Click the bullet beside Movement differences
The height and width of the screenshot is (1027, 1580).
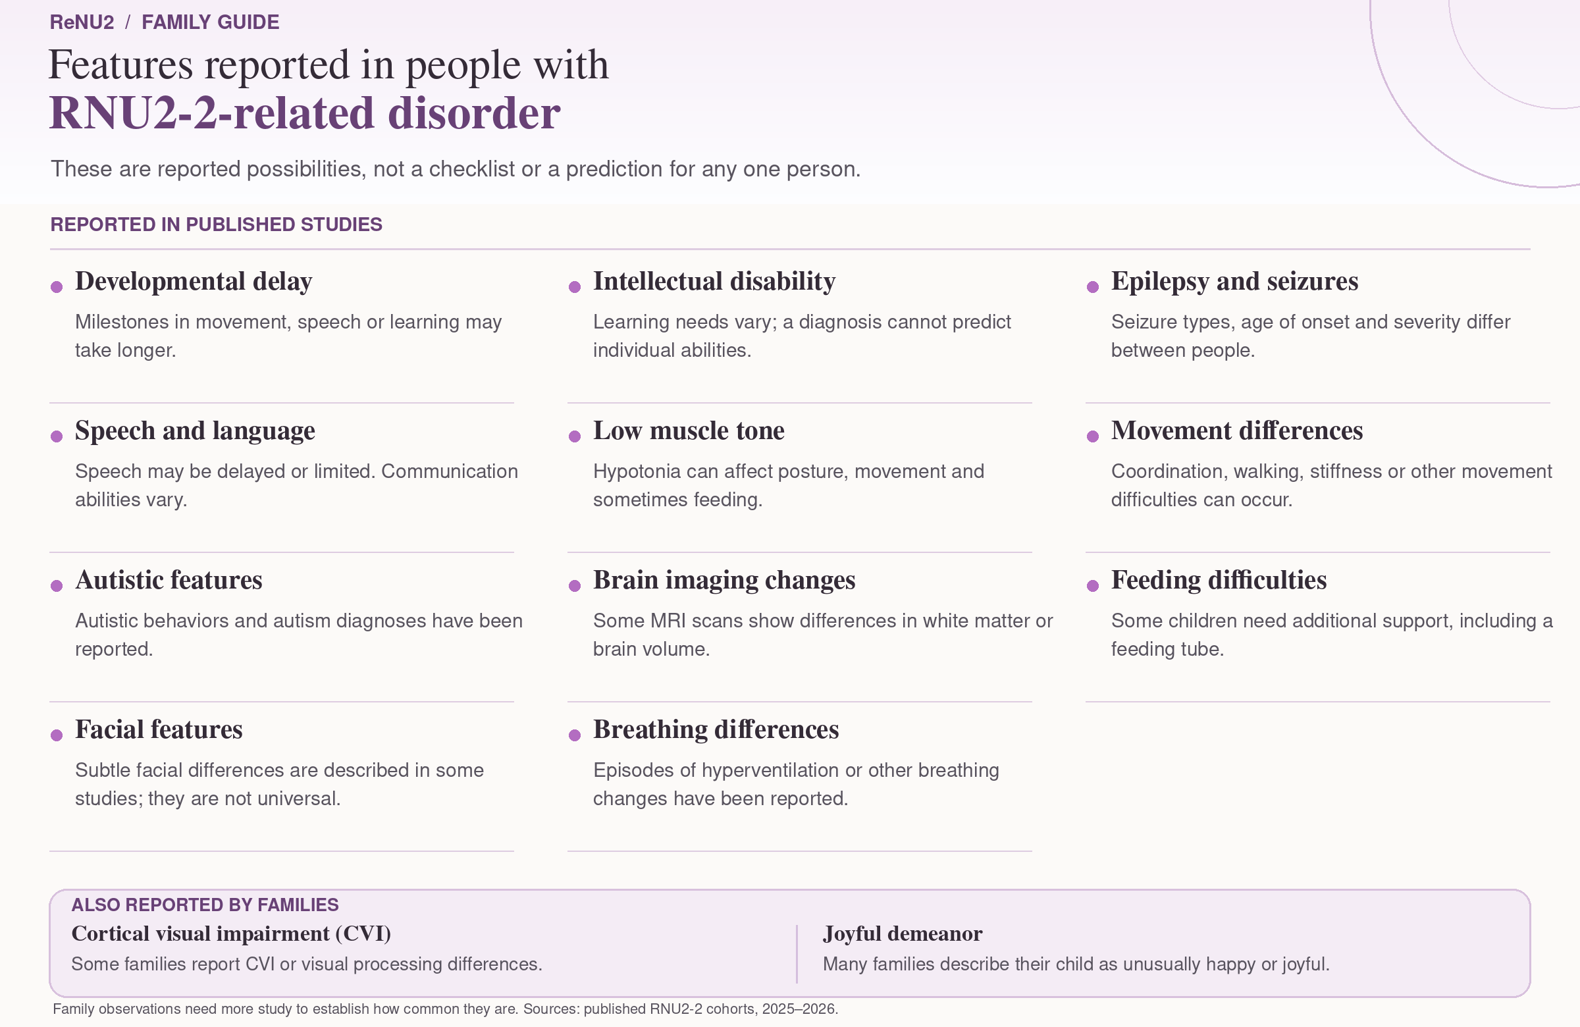click(1093, 436)
